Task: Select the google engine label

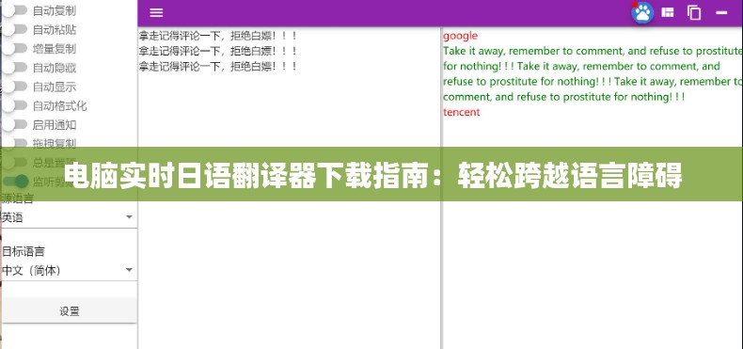Action: tap(460, 36)
